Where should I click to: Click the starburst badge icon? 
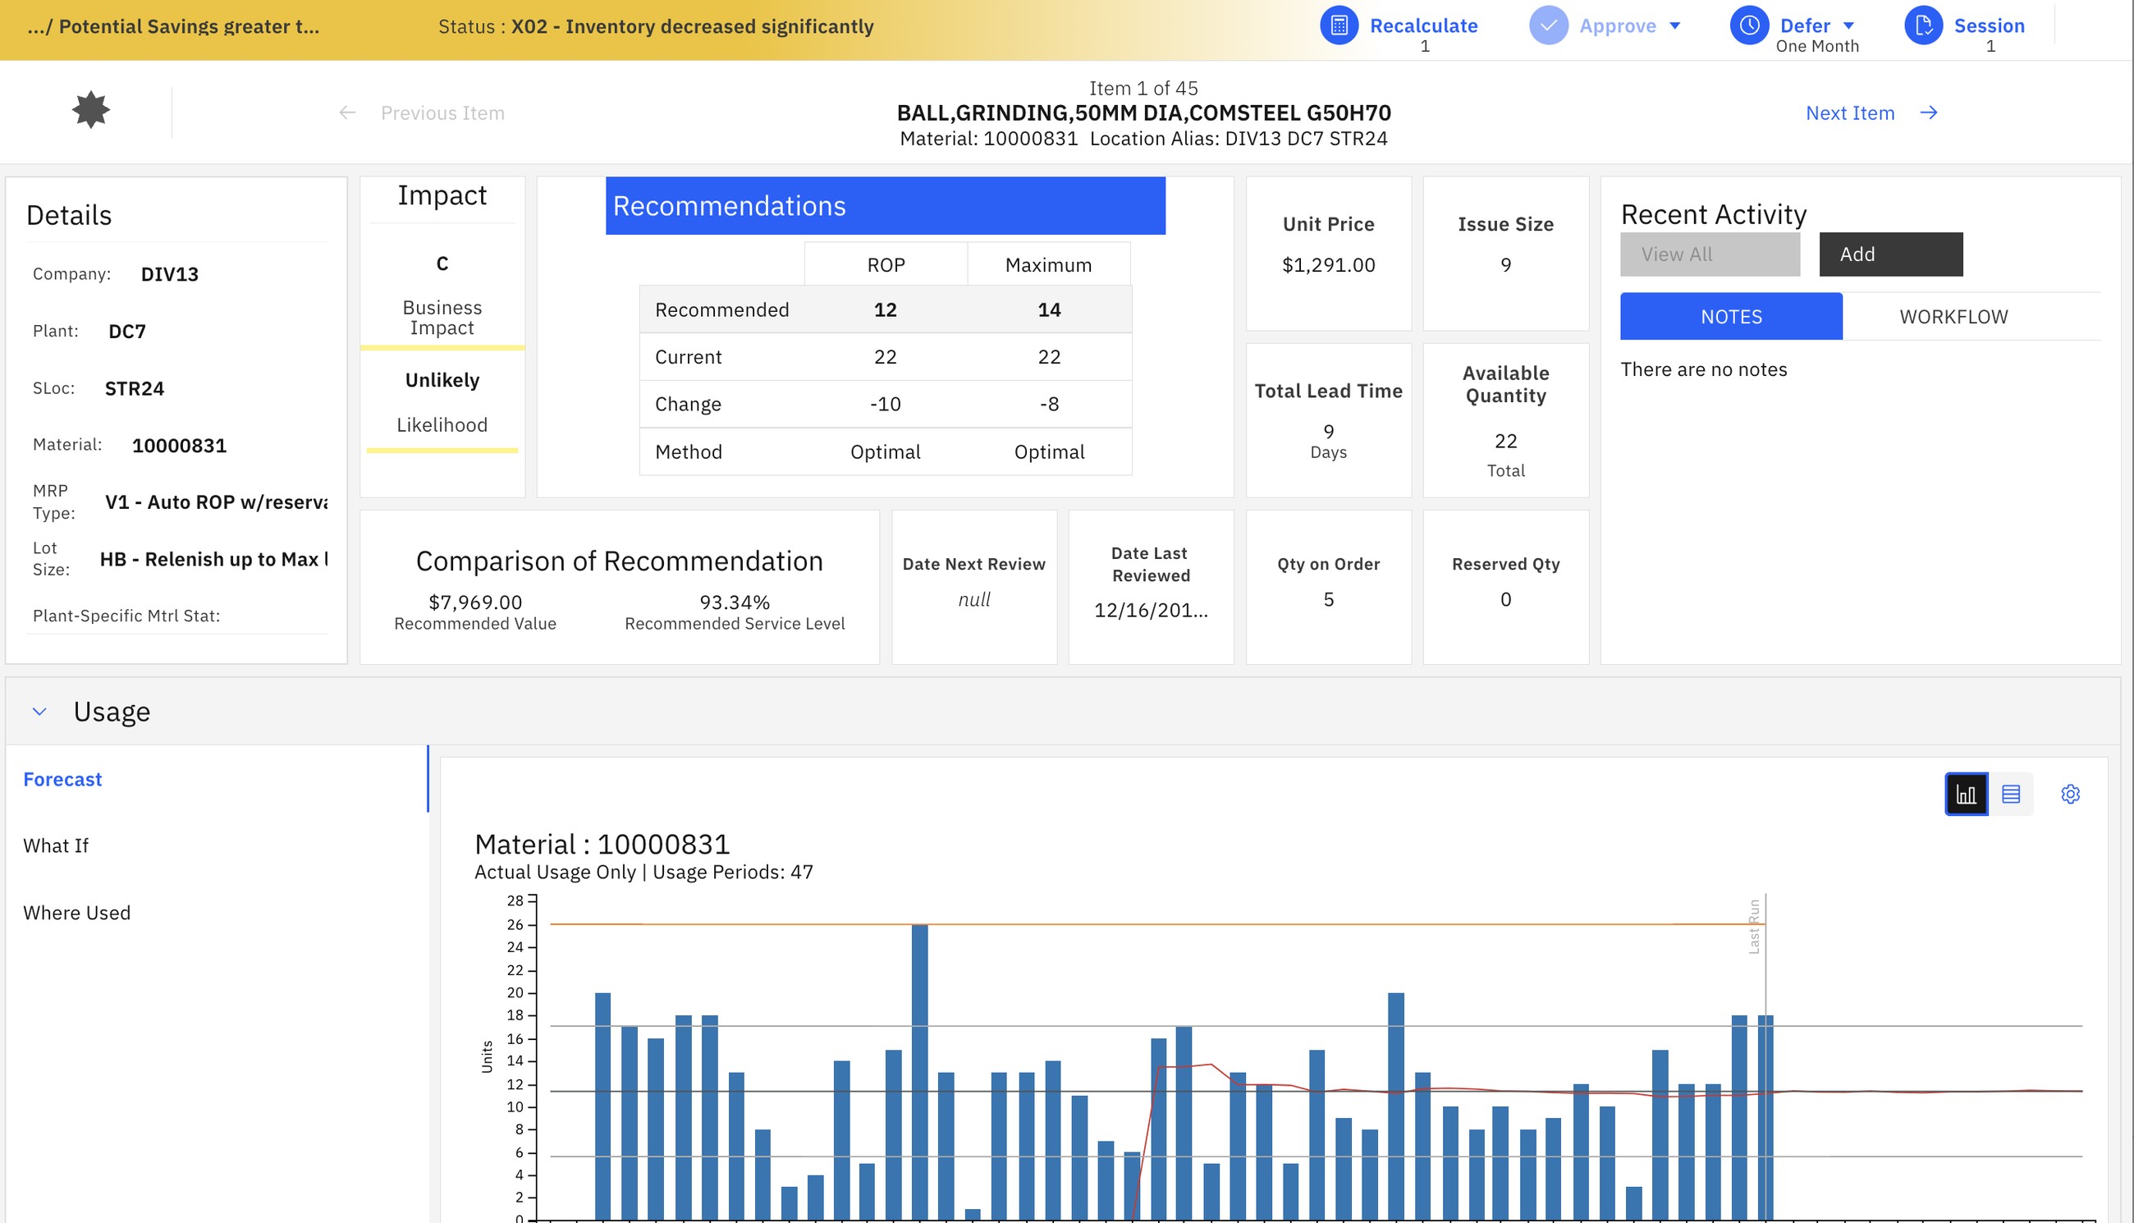(91, 110)
